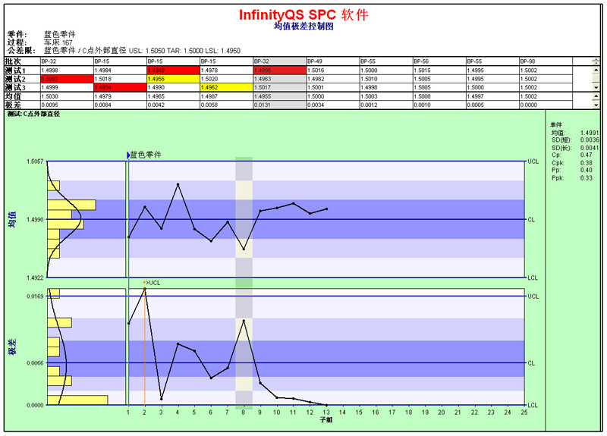Click the 极差 vertical axis label of the range chart

(12, 347)
